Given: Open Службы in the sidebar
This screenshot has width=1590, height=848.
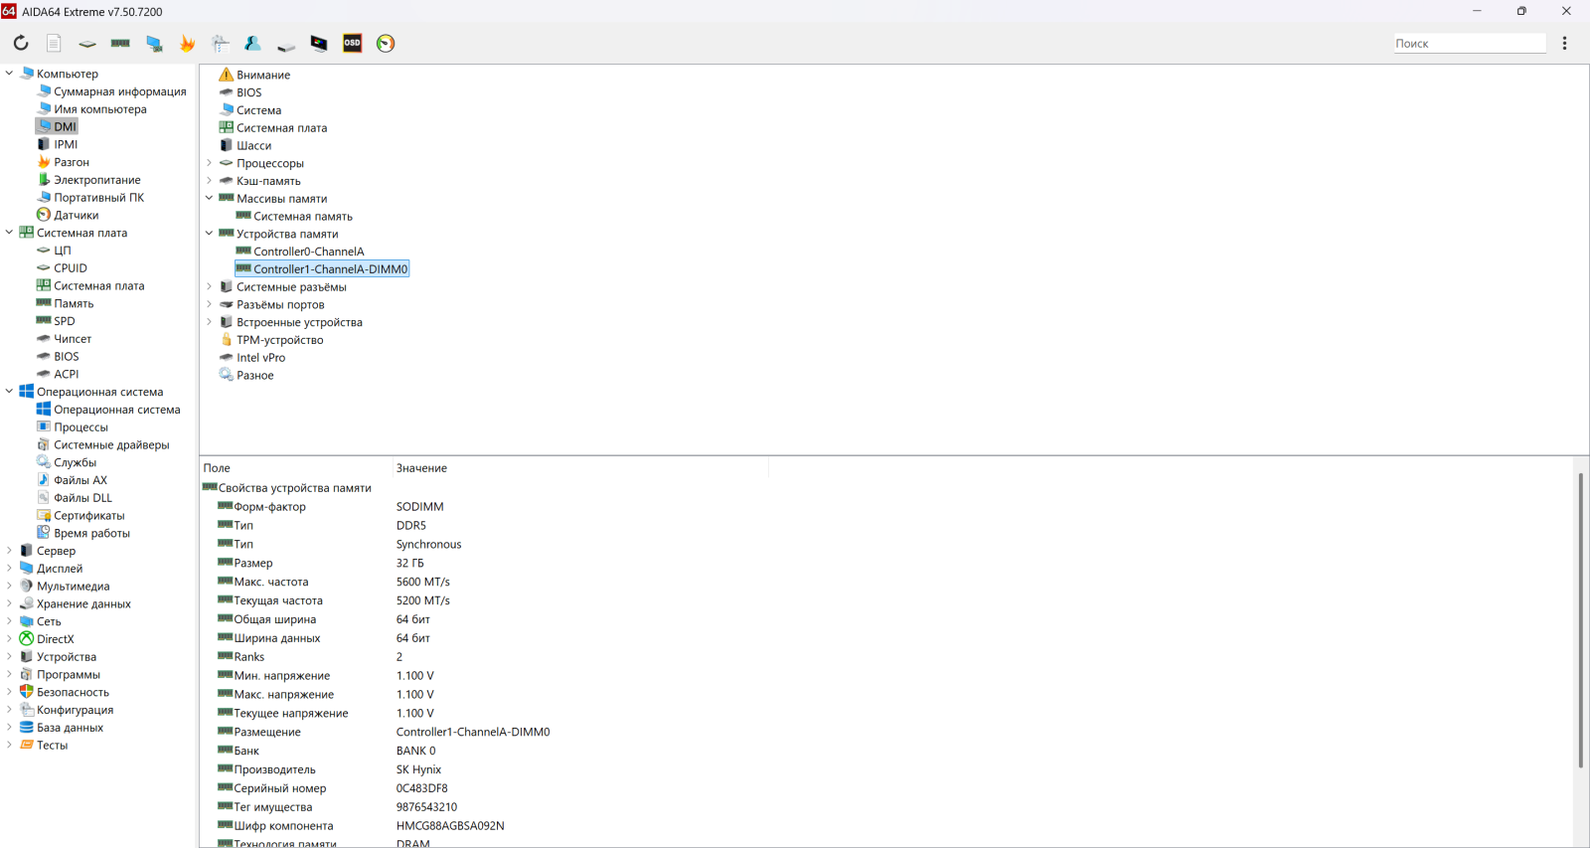Looking at the screenshot, I should point(75,462).
